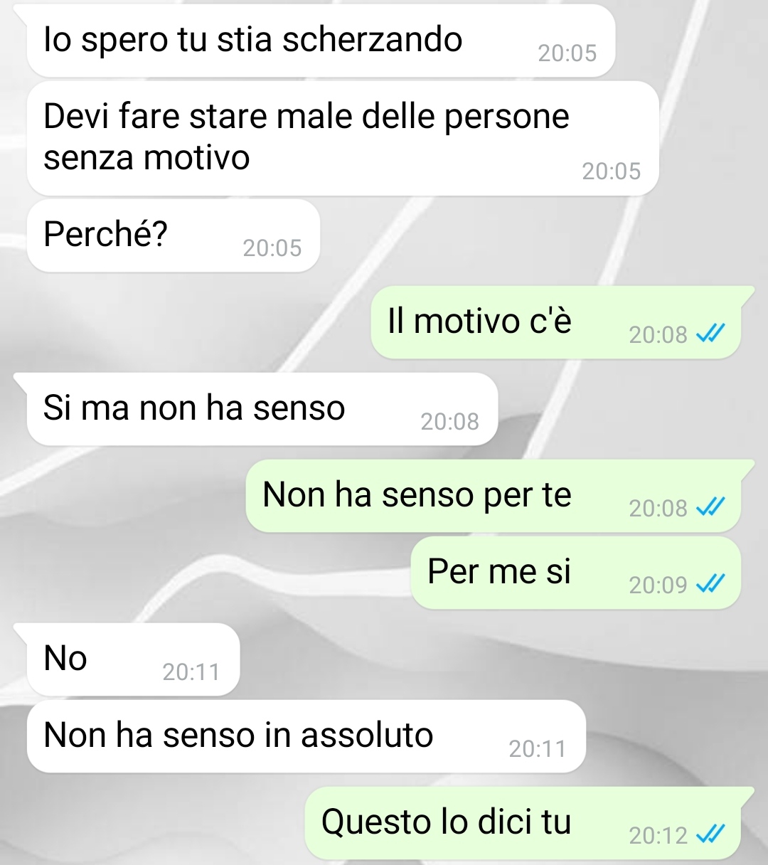Click the 20:05 timestamp of 'Perché?'

pos(272,248)
